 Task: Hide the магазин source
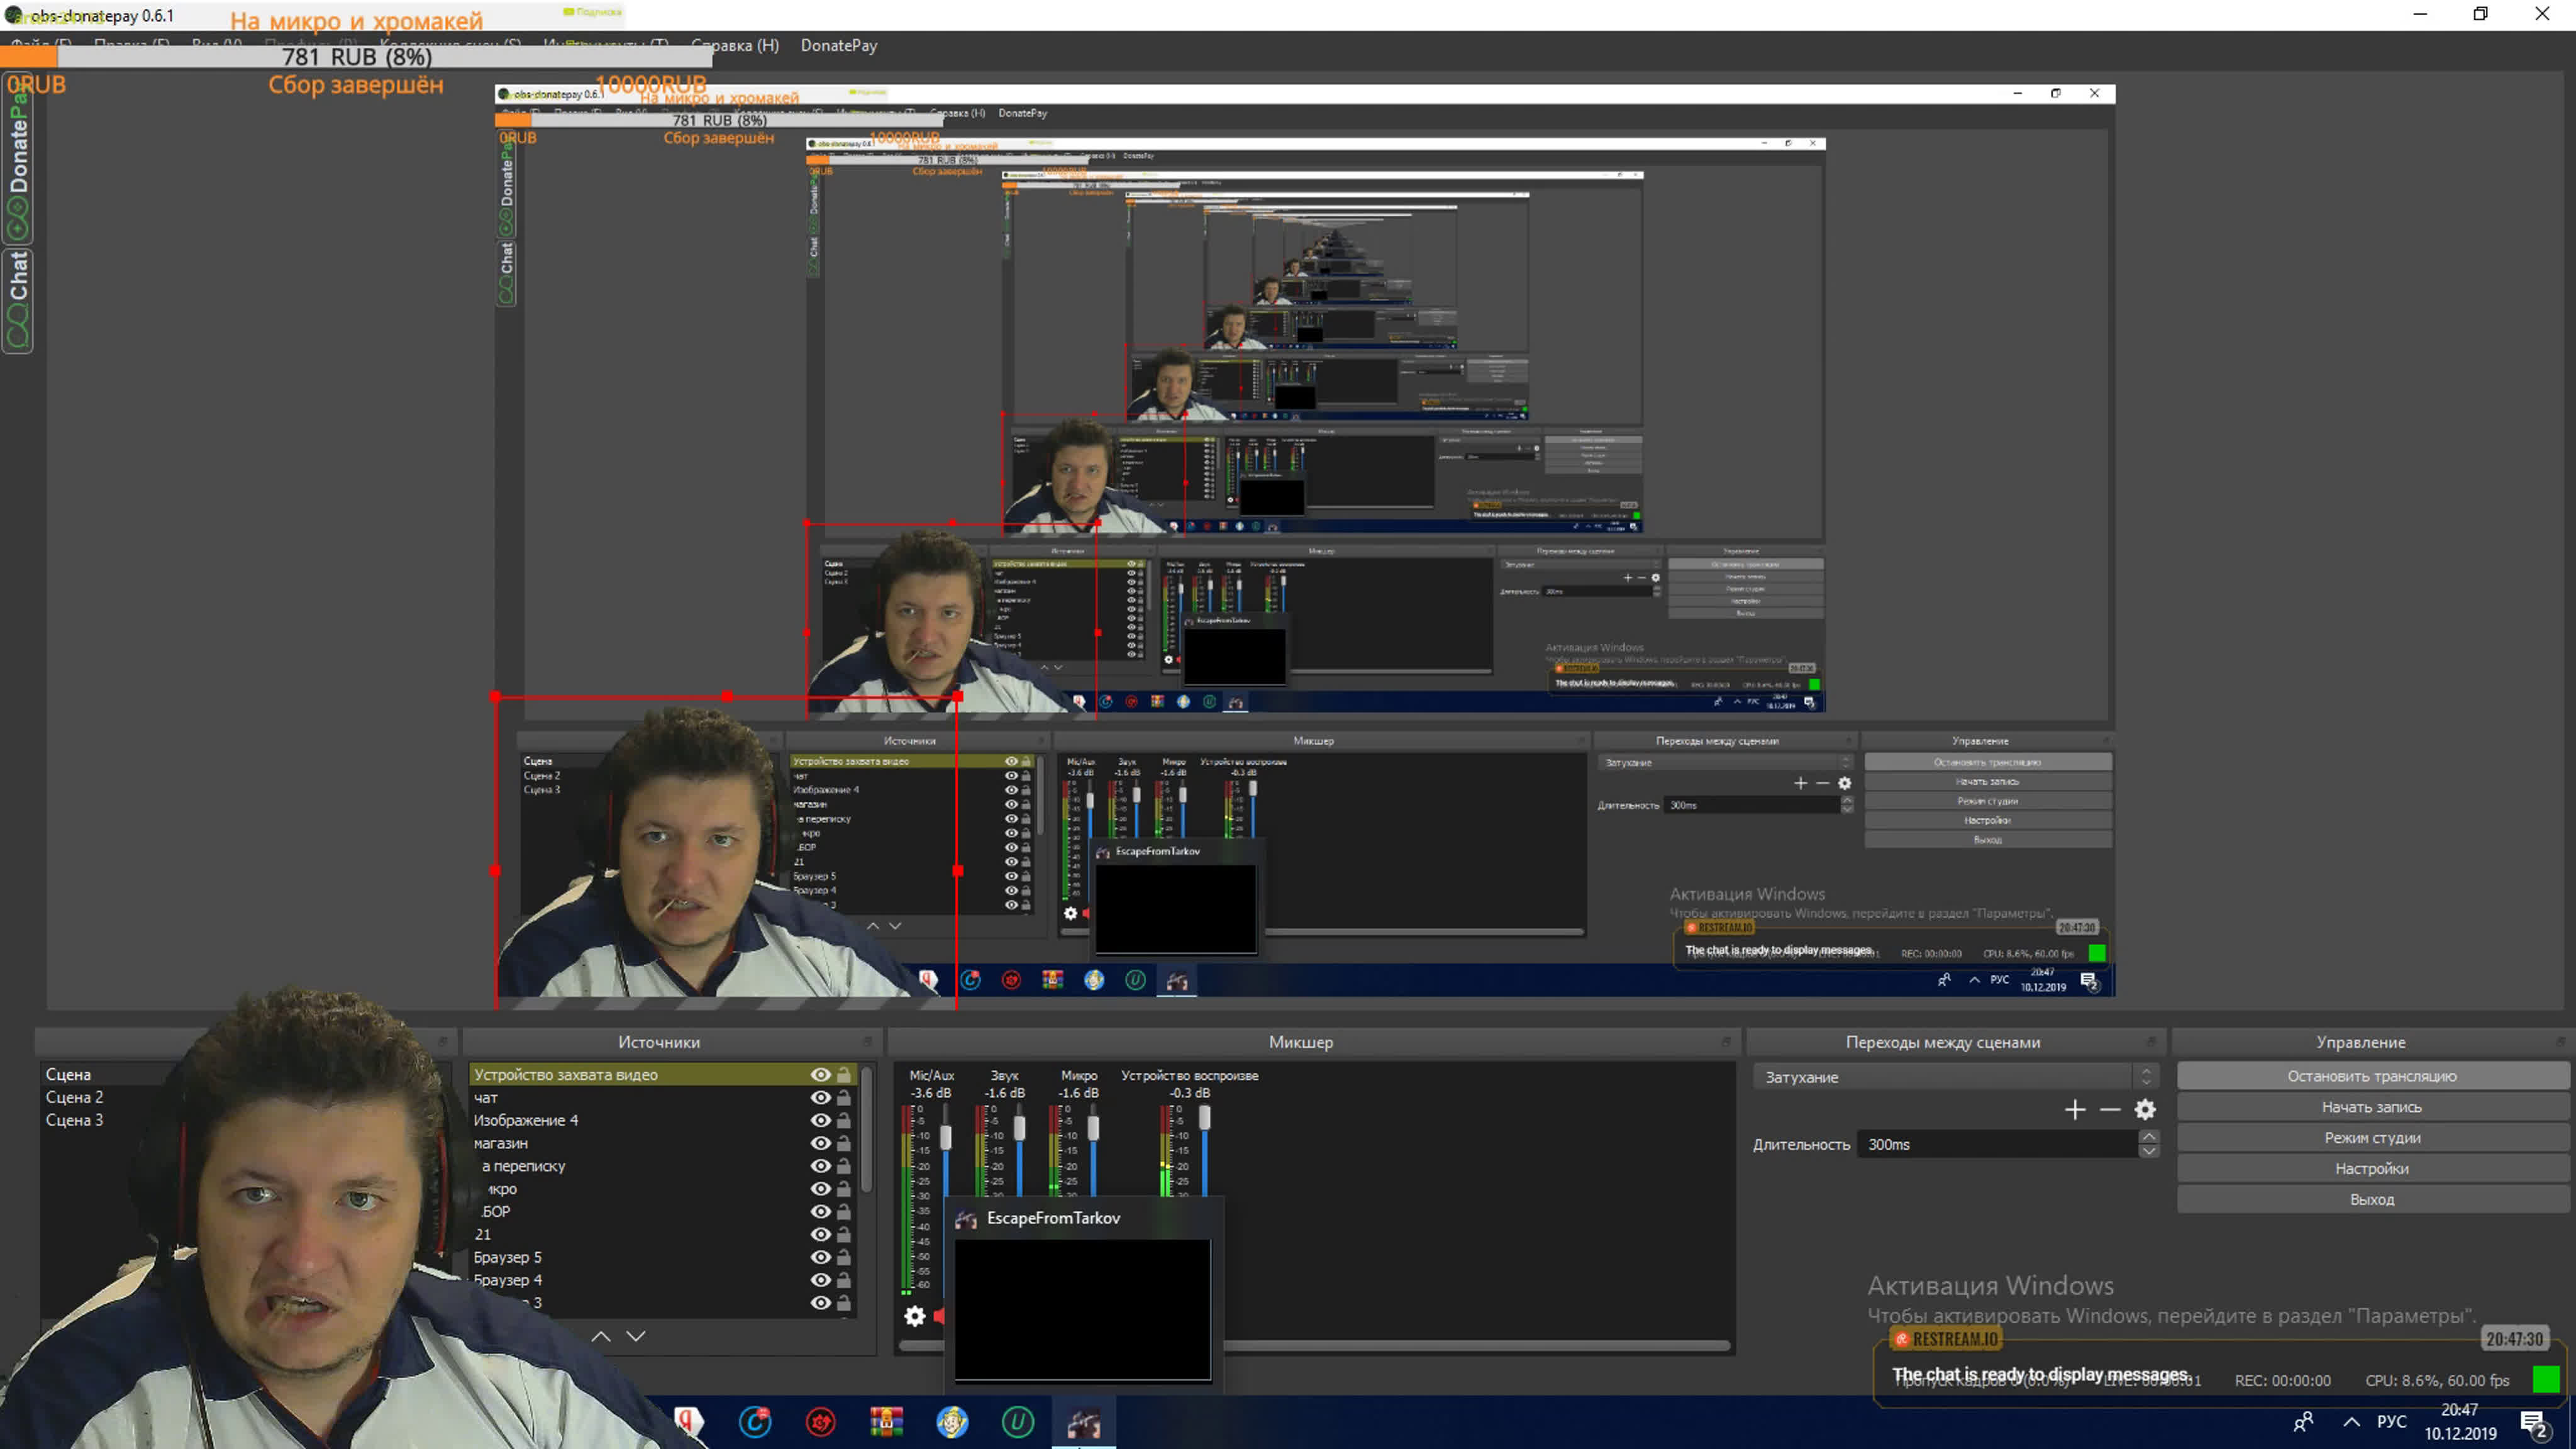820,1143
